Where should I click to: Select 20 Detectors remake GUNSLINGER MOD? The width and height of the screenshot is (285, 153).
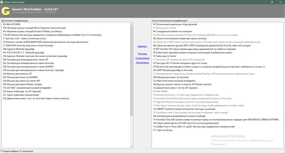tap(43, 42)
